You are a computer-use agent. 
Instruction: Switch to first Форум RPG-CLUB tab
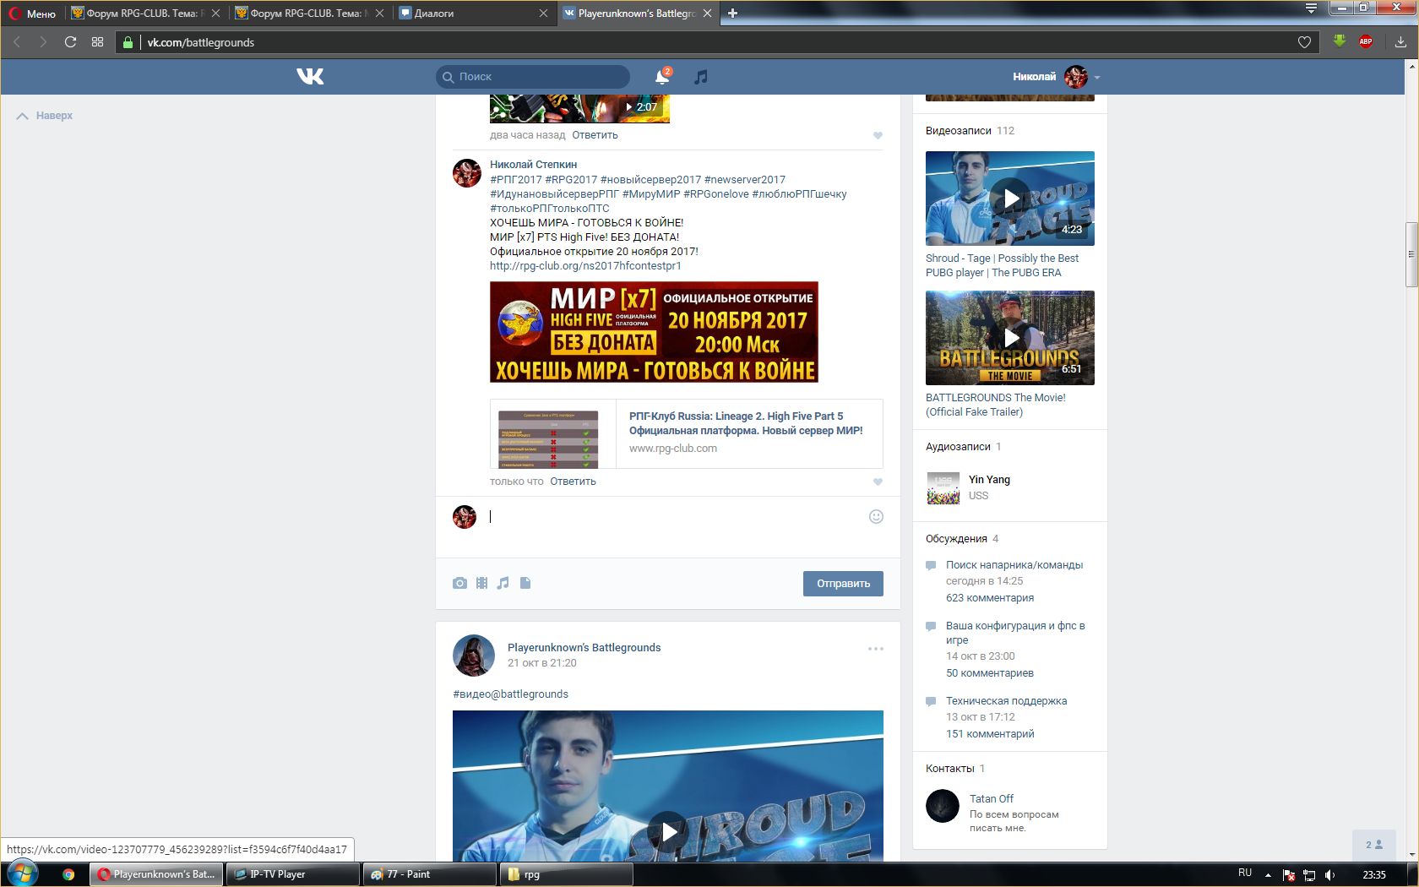pos(145,14)
